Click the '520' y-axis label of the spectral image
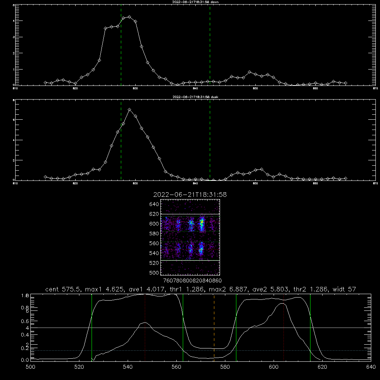This screenshot has height=380, width=380. [x=154, y=263]
